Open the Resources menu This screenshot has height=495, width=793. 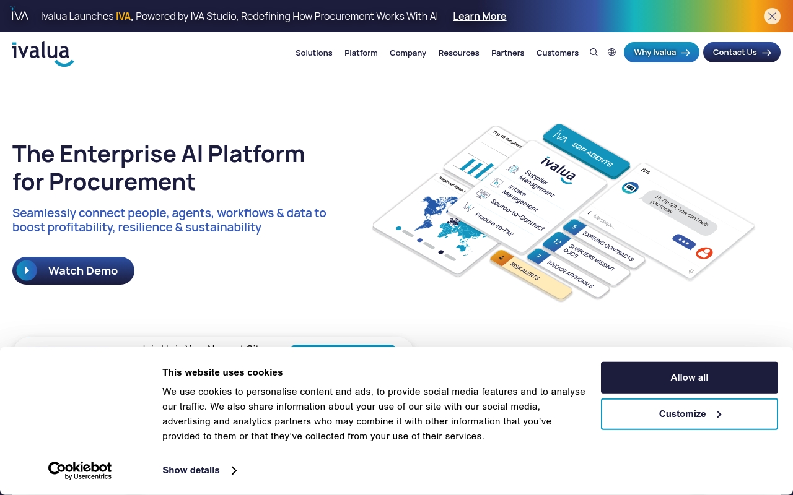point(458,53)
